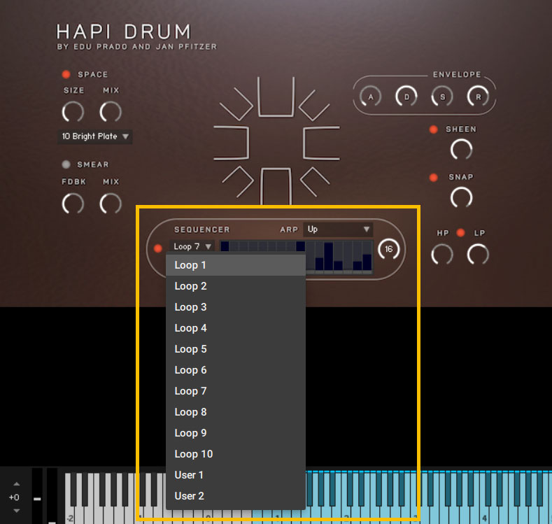The height and width of the screenshot is (524, 552).
Task: Click the SHEEN amount knob
Action: [x=461, y=149]
